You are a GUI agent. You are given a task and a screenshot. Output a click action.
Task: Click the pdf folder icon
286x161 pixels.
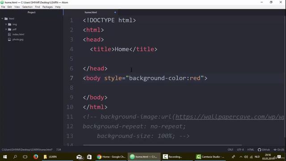[10, 30]
